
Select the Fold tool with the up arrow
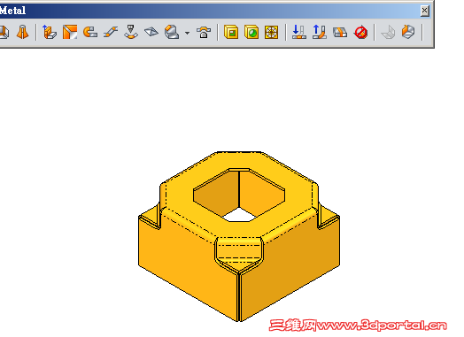coord(320,32)
